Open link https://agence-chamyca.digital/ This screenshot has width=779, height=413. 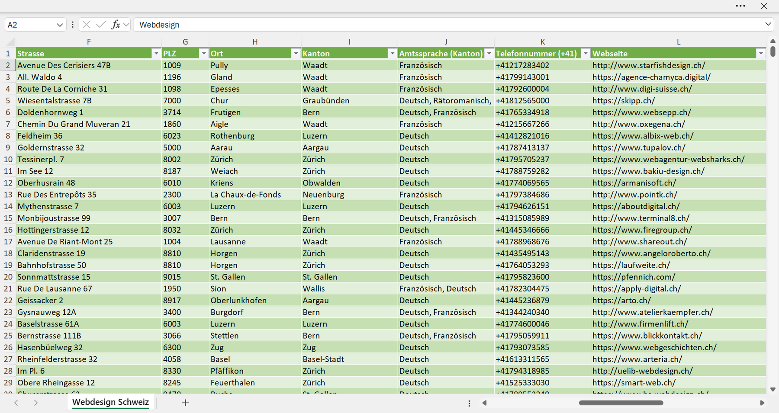tap(651, 77)
